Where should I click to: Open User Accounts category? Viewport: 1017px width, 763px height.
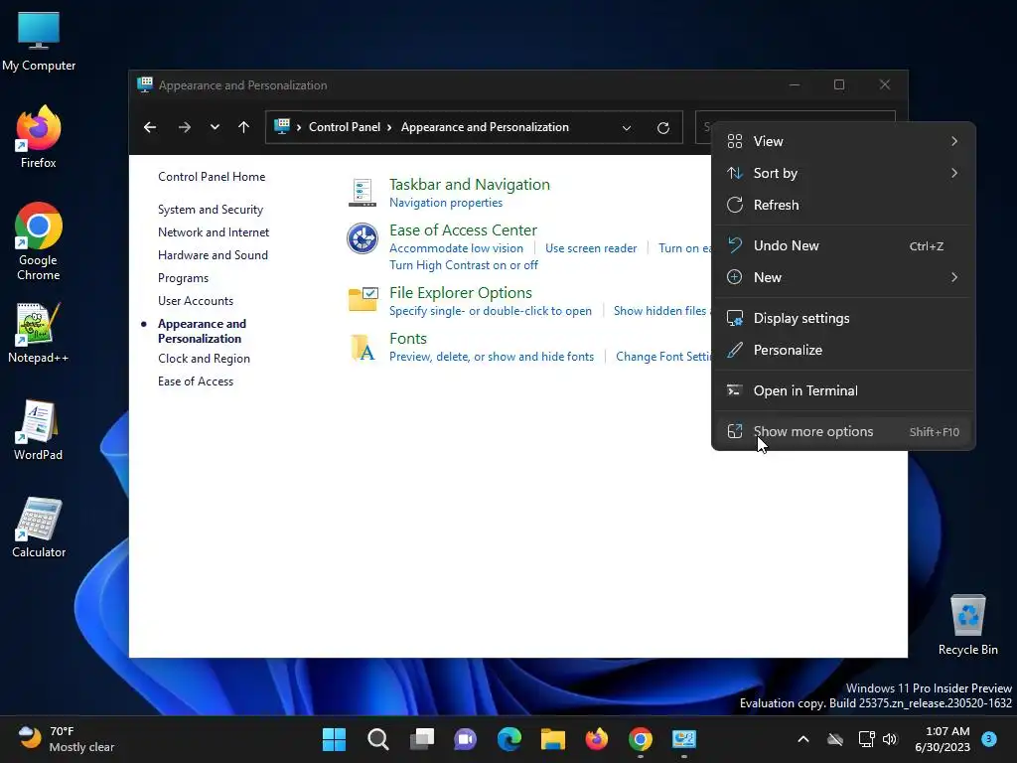(x=196, y=300)
